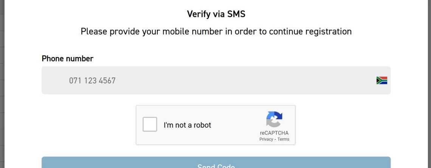431x168 pixels.
Task: Click the "Phone number" field label
Action: pos(68,59)
